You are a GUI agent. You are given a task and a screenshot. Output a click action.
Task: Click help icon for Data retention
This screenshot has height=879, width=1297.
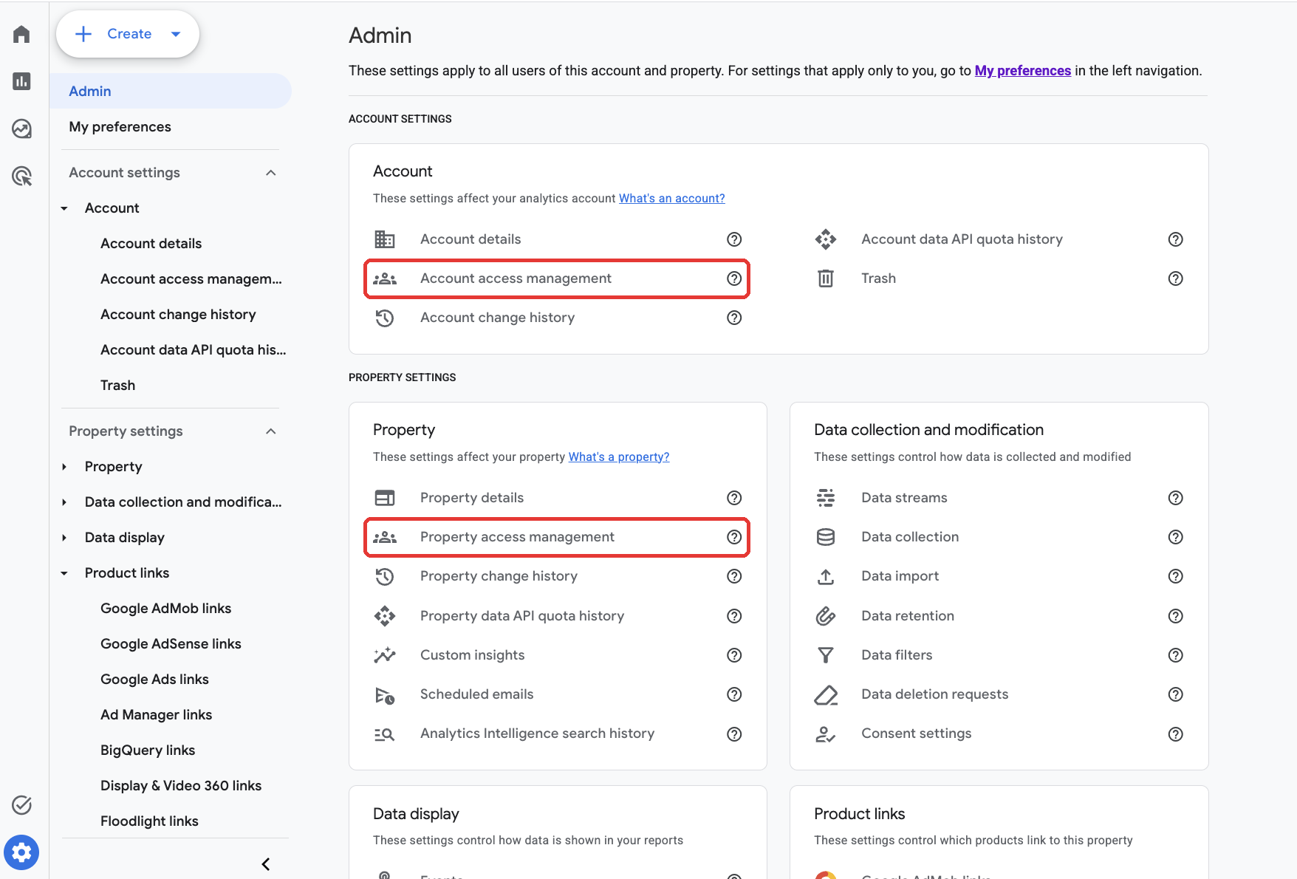pyautogui.click(x=1176, y=616)
